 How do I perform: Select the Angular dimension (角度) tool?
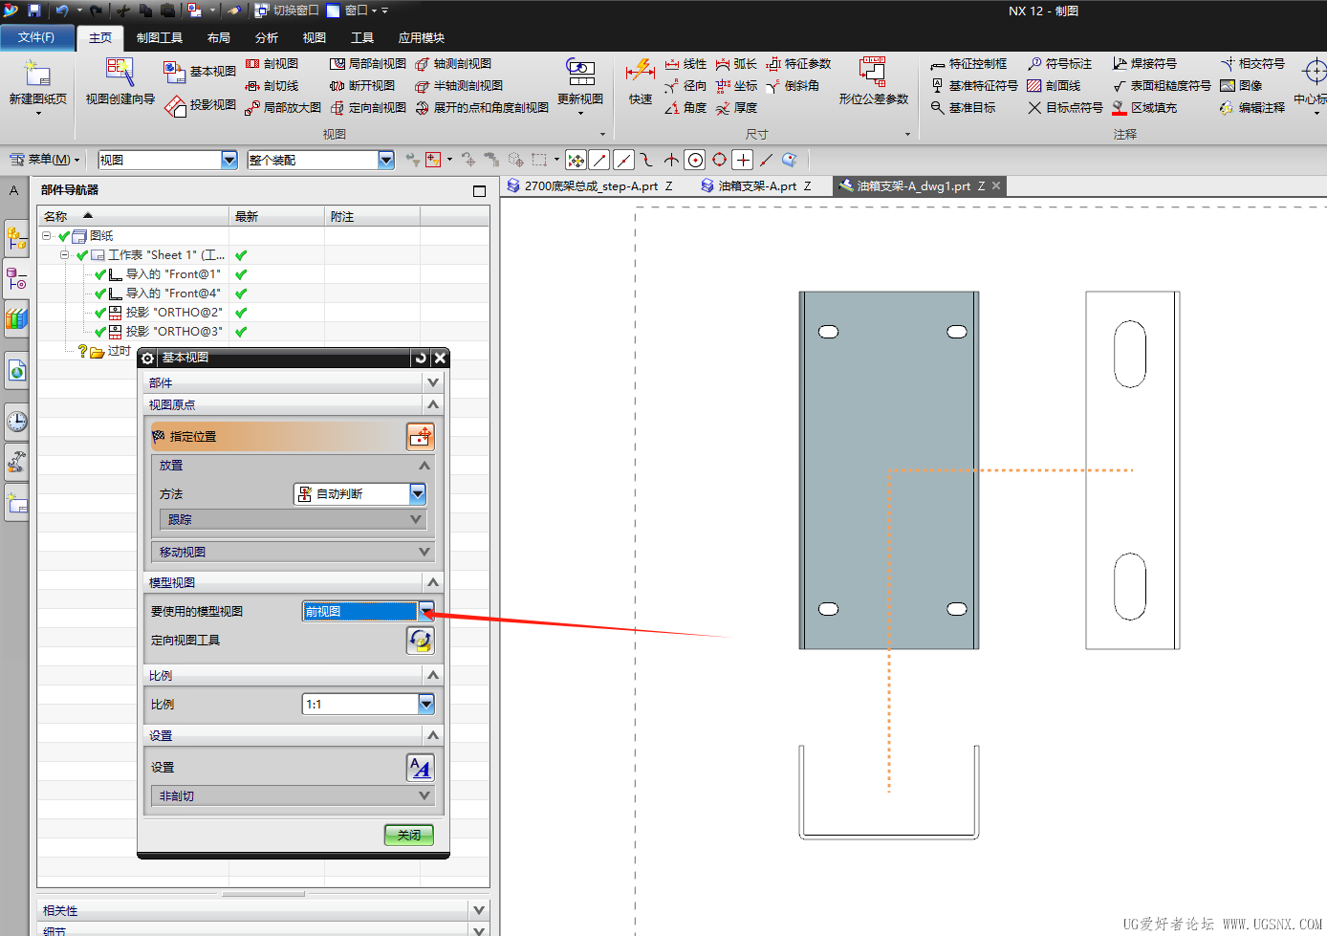[685, 108]
